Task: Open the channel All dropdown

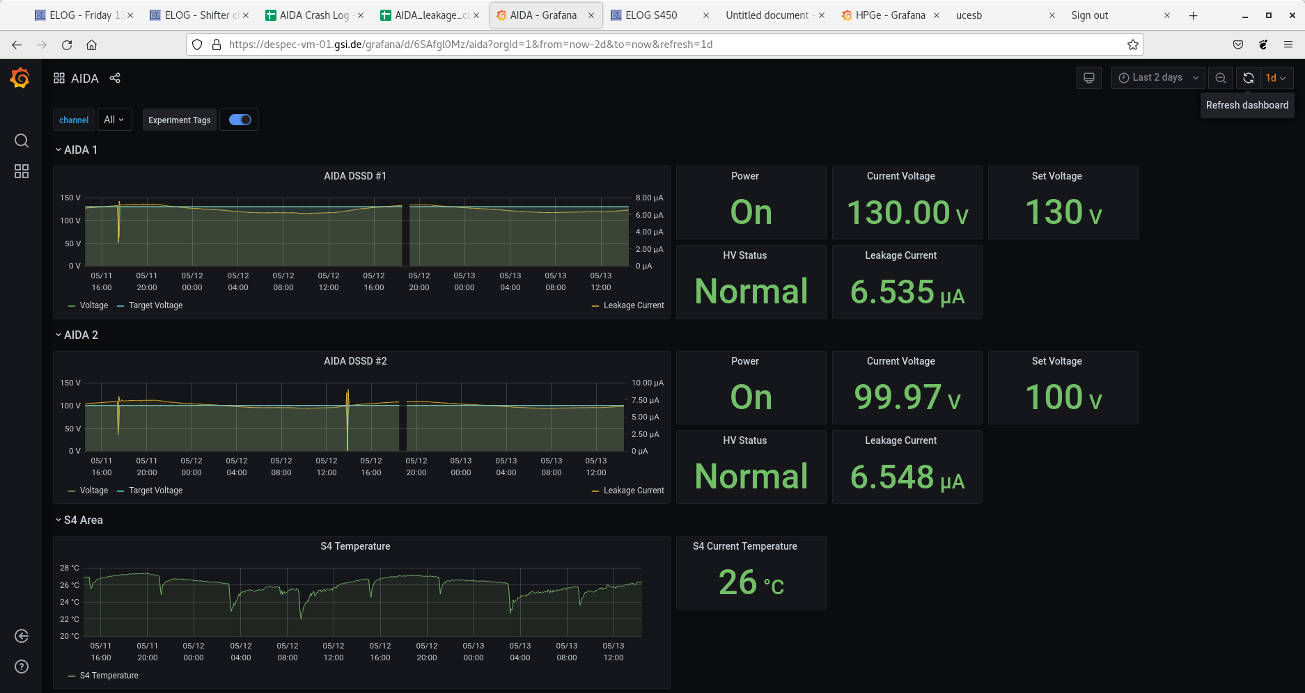Action: 114,120
